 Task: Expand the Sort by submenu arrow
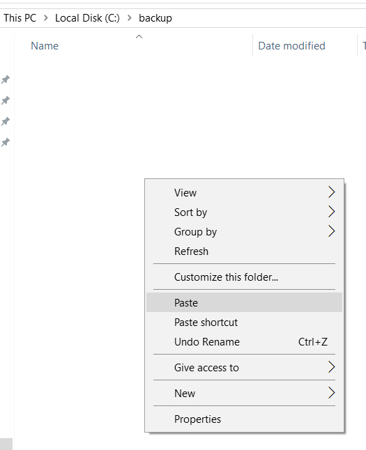pos(332,212)
